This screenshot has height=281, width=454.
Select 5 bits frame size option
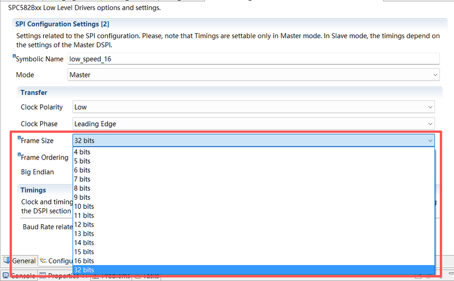pyautogui.click(x=254, y=161)
